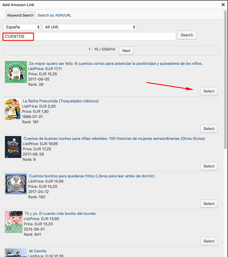Screen dimensions: 228x257
Task: Click Rank: 841 text
Action: click(32, 235)
